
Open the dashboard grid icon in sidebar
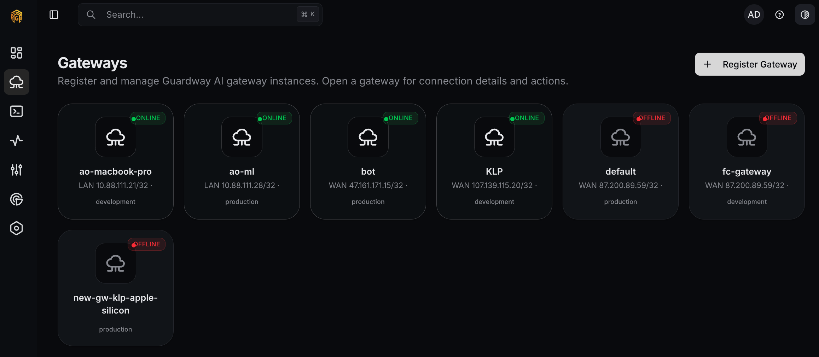16,53
